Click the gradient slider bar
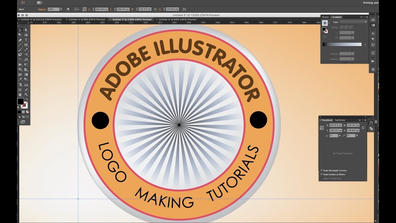The height and width of the screenshot is (223, 396). coord(342,44)
